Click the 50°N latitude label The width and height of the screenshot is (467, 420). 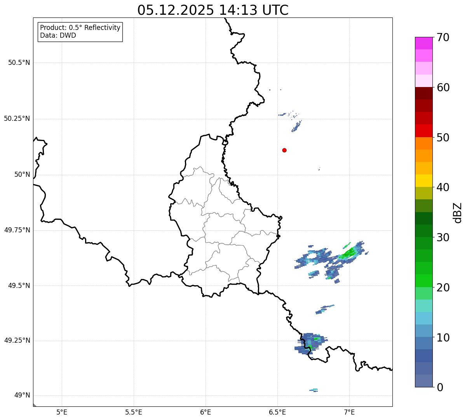pos(22,174)
